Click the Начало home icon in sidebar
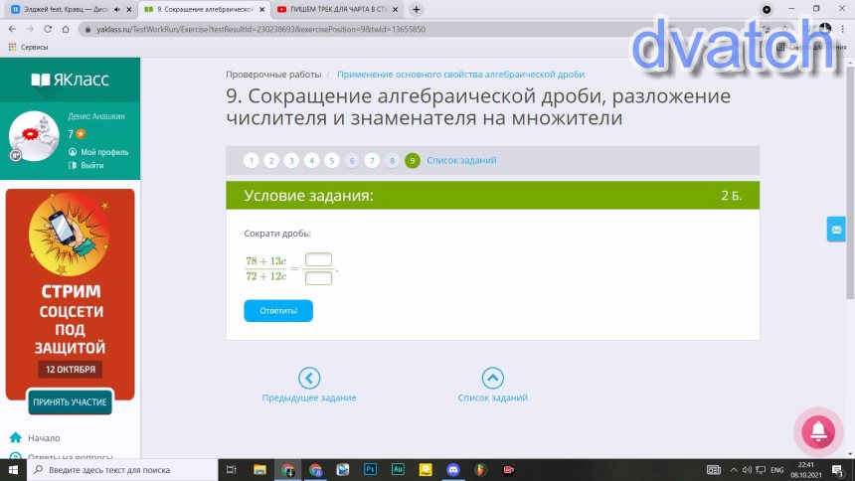 point(16,437)
